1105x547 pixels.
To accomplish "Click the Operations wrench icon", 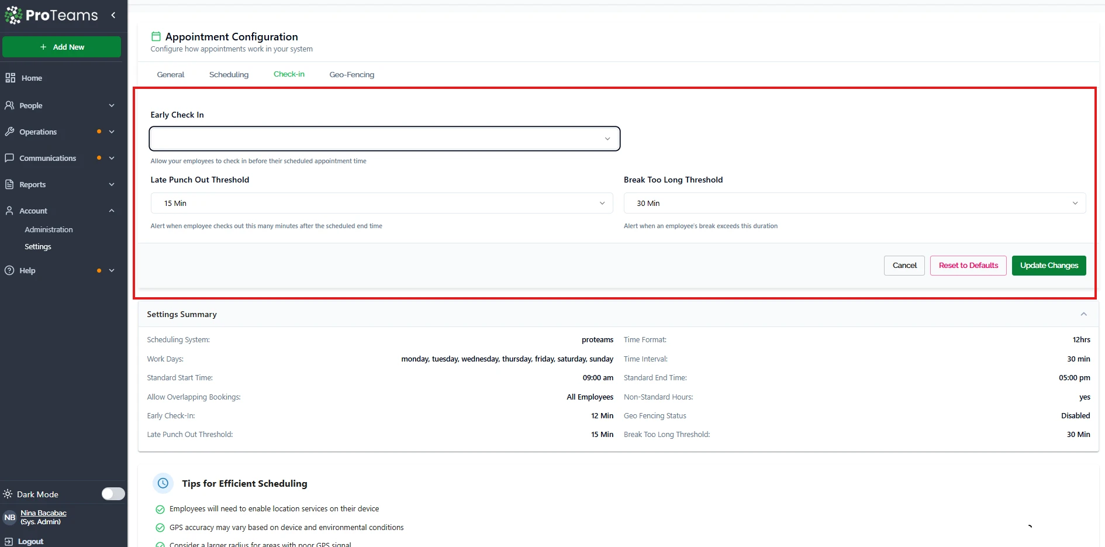I will pyautogui.click(x=9, y=132).
